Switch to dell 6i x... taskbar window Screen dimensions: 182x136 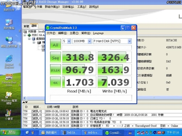[92, 133]
